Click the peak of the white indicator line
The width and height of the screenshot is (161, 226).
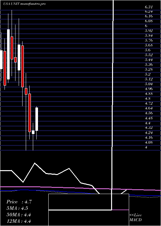[35, 163]
